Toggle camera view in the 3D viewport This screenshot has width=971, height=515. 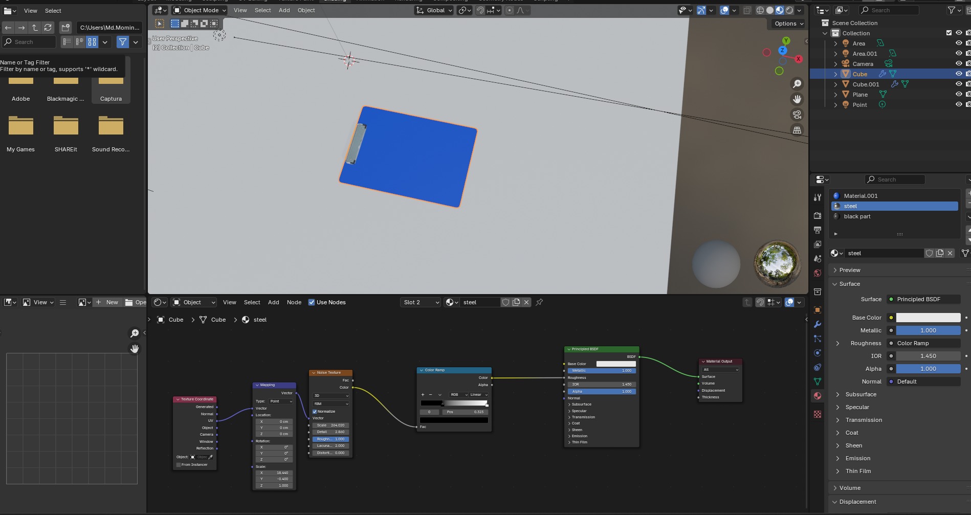tap(797, 115)
